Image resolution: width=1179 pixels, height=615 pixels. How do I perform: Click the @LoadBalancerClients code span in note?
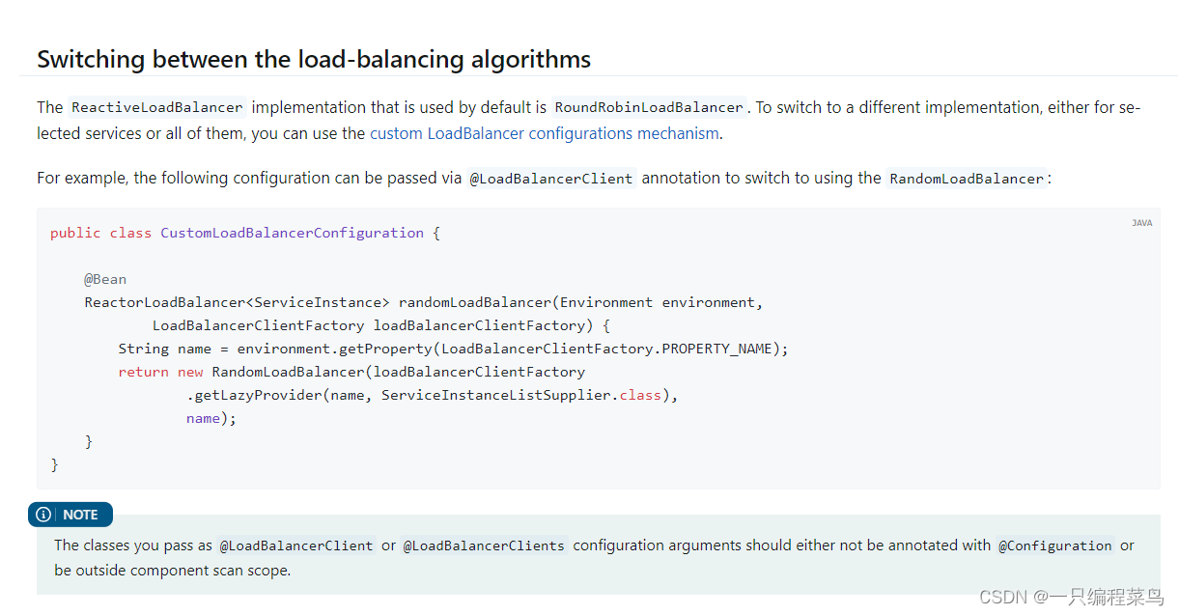coord(484,545)
